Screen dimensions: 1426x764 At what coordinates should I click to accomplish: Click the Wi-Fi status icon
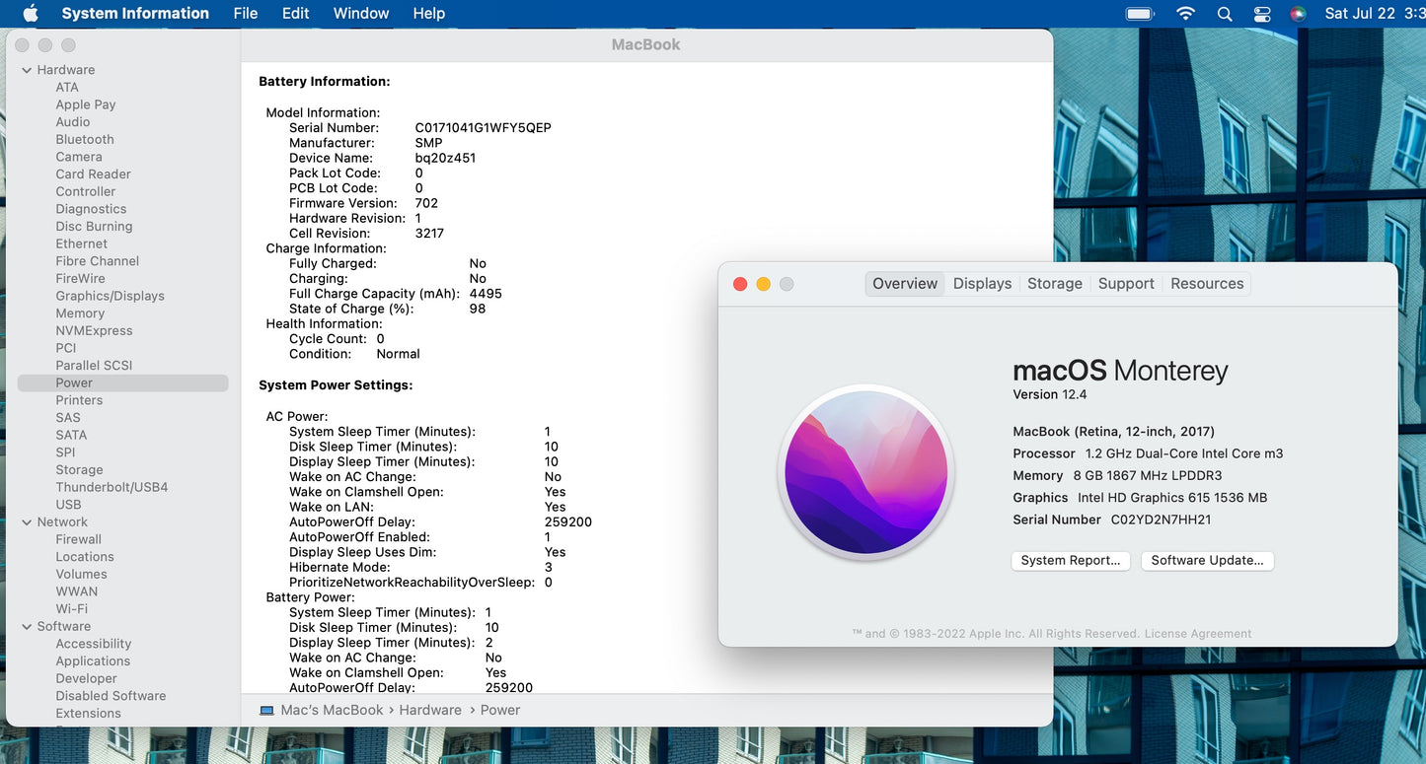[1185, 13]
